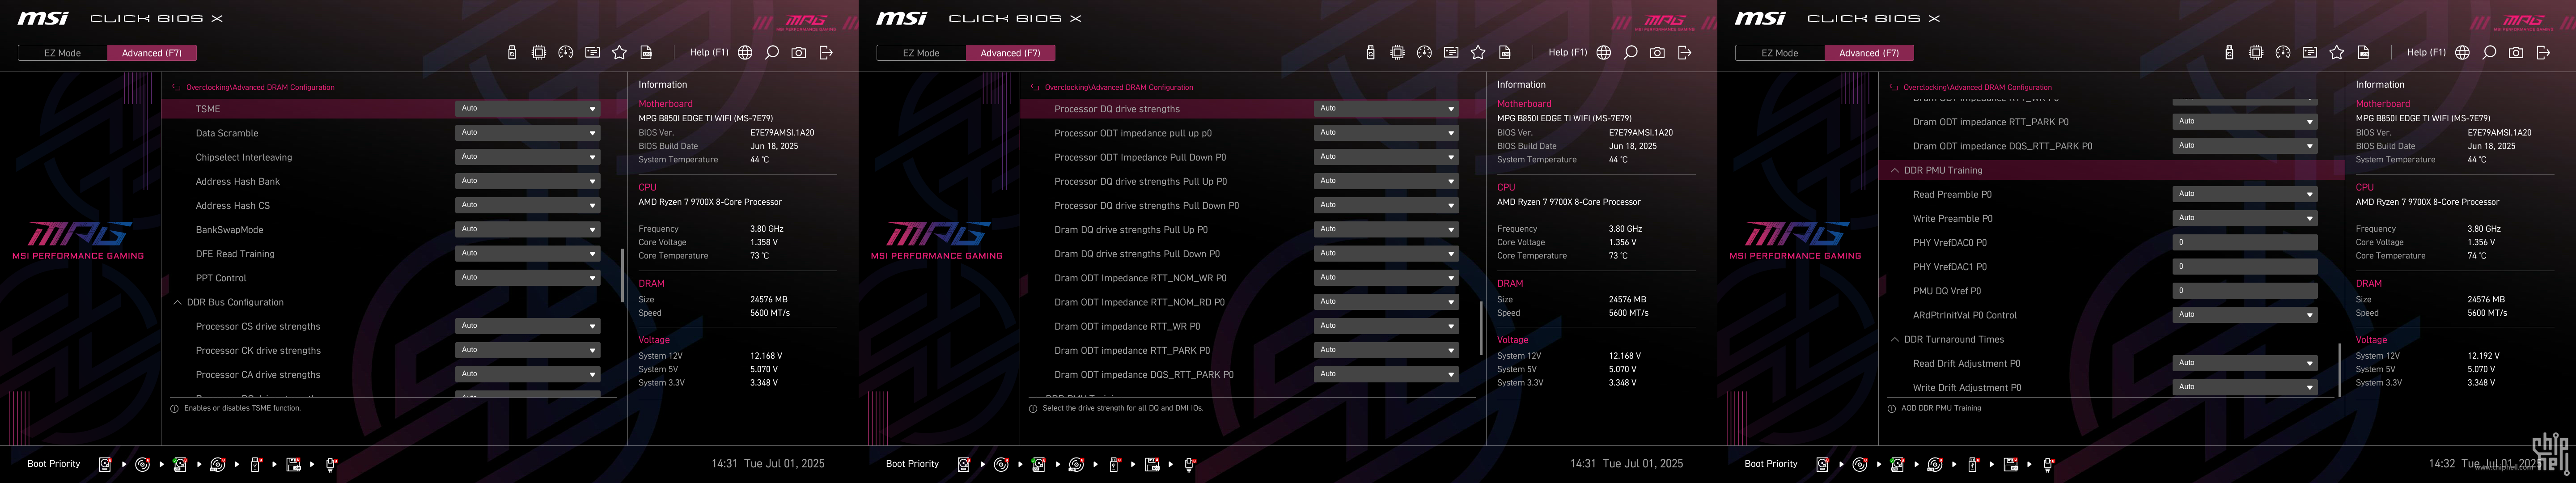
Task: Click PHY VrefDAC0 P0 input field
Action: pyautogui.click(x=2245, y=242)
